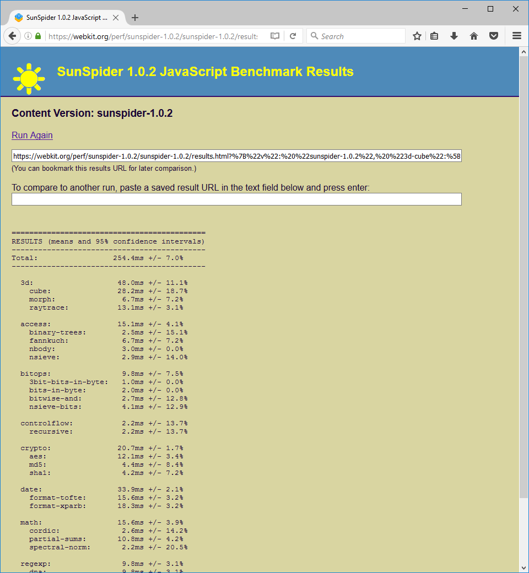Show bookmarks list icon
Screen dimensions: 529x573
point(434,36)
